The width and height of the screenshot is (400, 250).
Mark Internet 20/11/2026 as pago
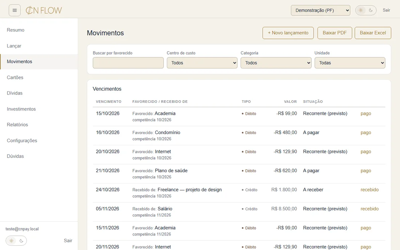[x=365, y=247]
